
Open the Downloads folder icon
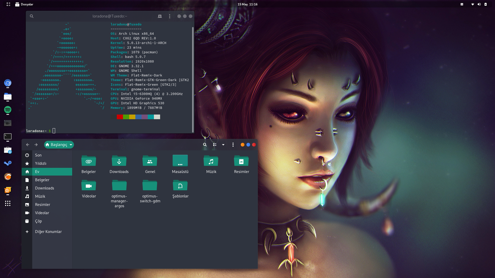point(119,161)
